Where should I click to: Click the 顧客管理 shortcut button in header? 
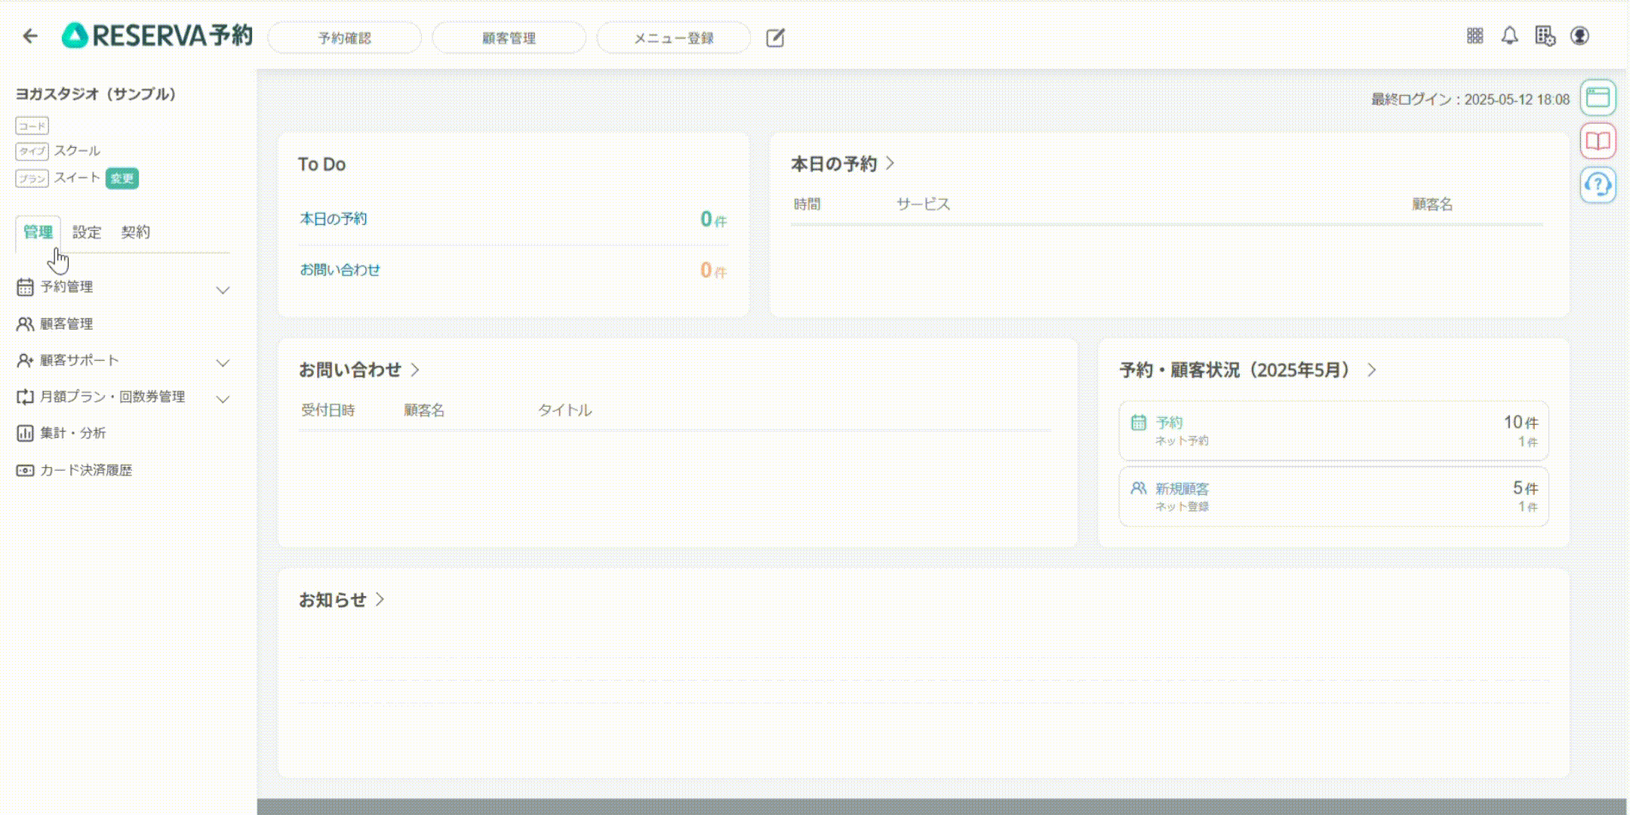pos(509,38)
